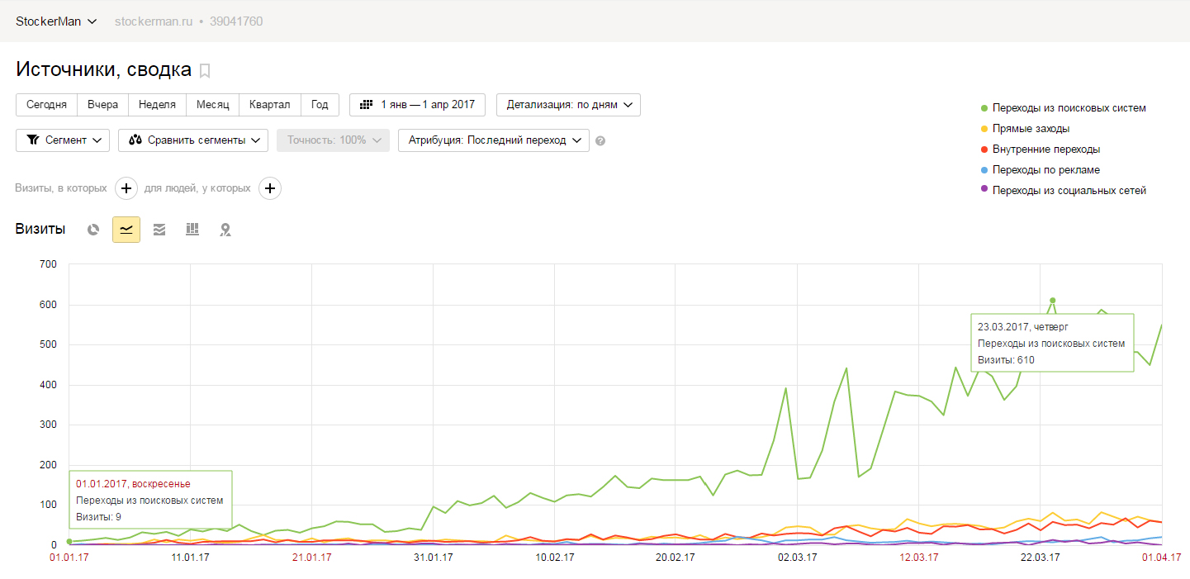This screenshot has height=579, width=1190.
Task: Switch to bar chart view icon
Action: 192,230
